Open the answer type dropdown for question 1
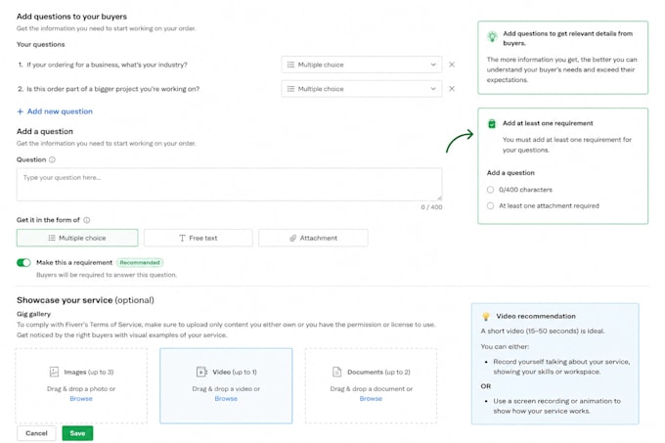Screen dimensions: 665x443 tap(362, 65)
